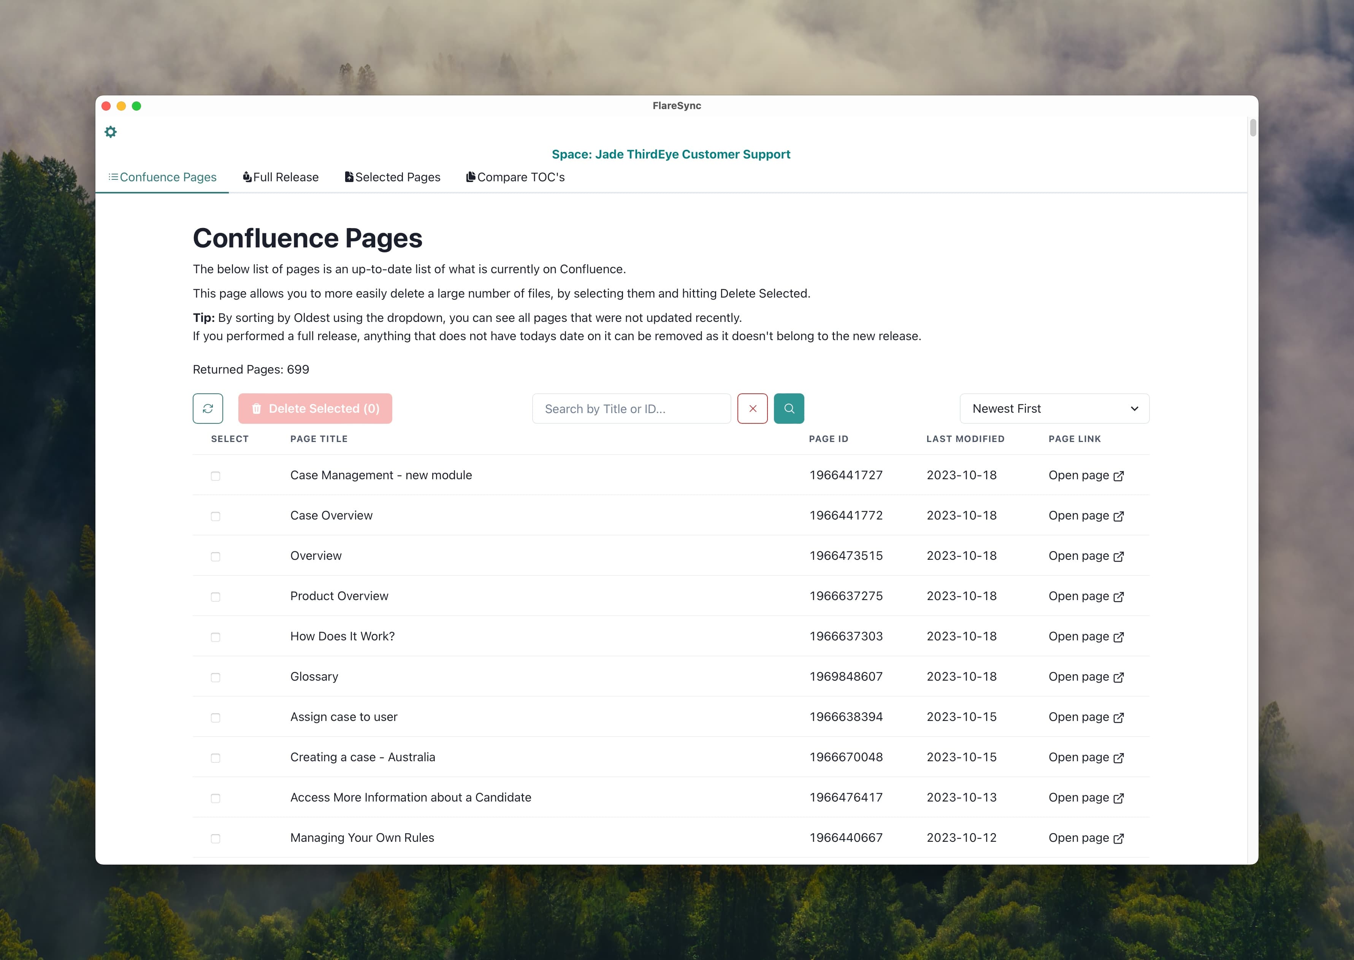
Task: Click the refresh pages icon button
Action: (x=208, y=408)
